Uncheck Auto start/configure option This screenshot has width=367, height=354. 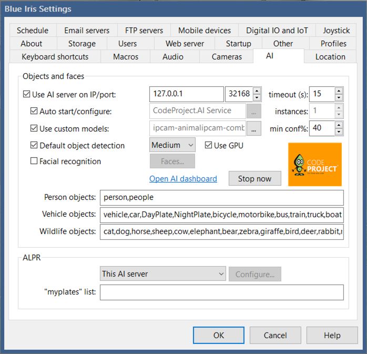pyautogui.click(x=34, y=111)
